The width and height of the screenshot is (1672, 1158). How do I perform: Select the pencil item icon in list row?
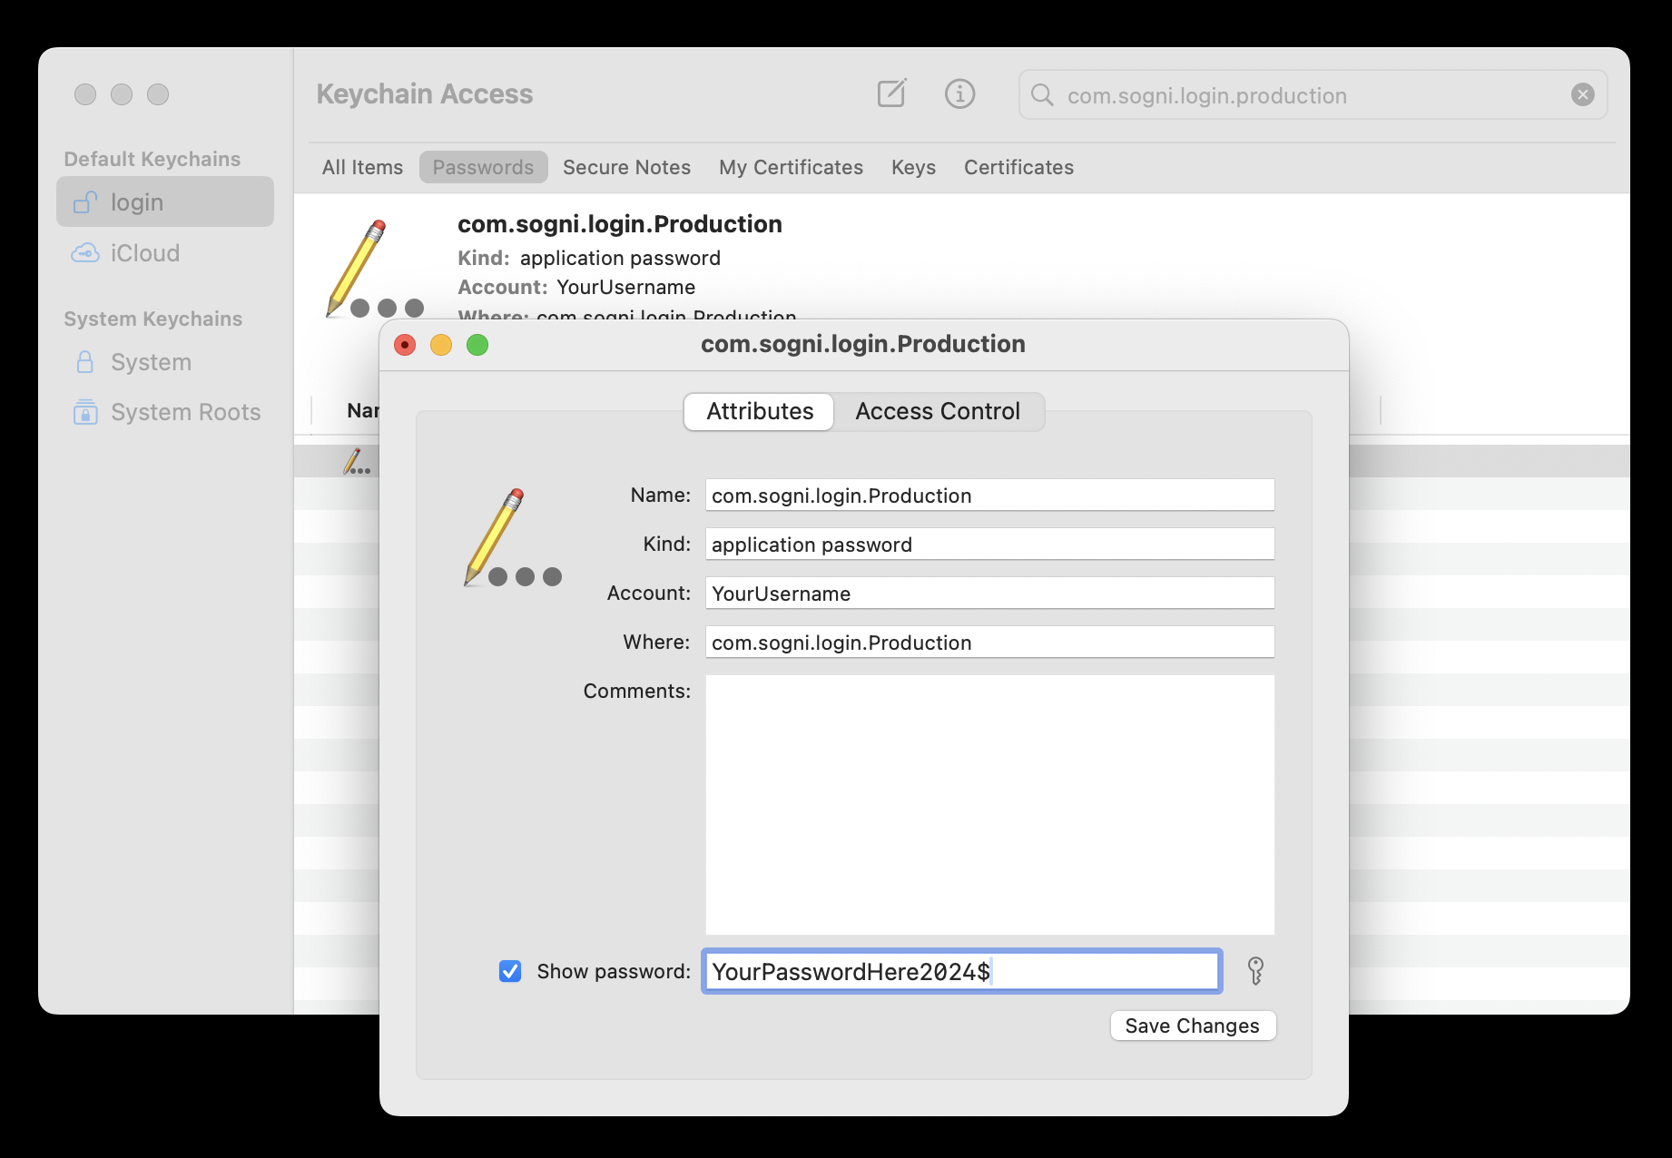pos(356,462)
